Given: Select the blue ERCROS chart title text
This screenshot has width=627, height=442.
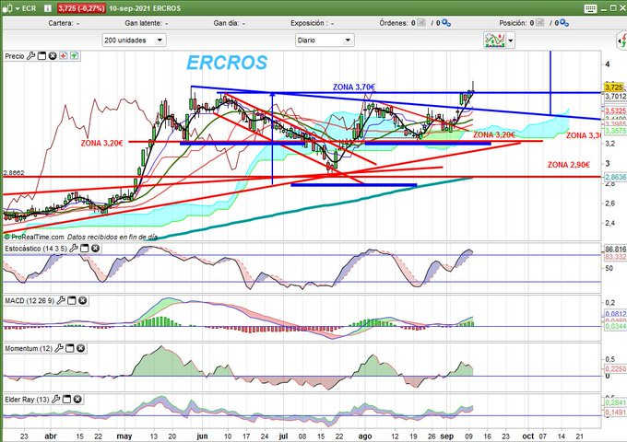Looking at the screenshot, I should 227,63.
